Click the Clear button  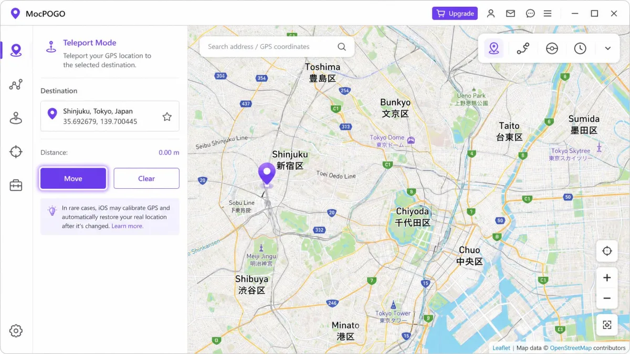tap(146, 178)
